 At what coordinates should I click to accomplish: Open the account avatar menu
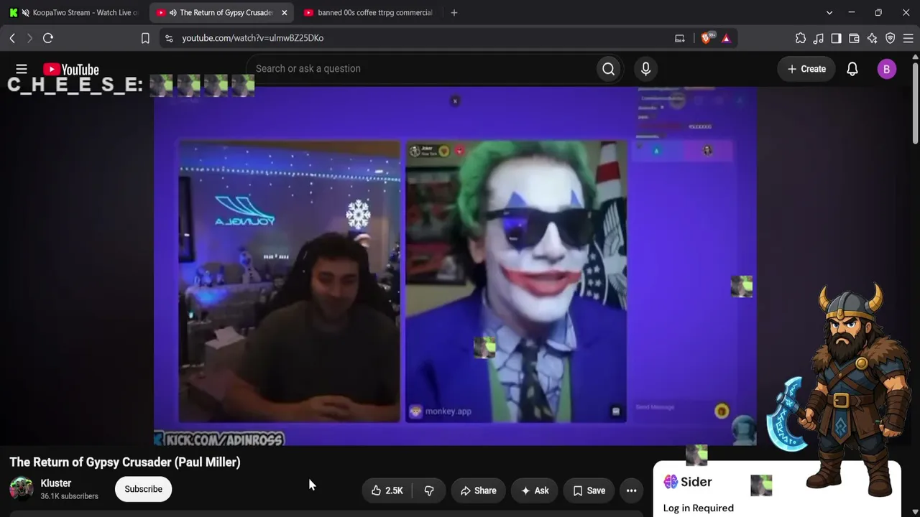coord(886,69)
